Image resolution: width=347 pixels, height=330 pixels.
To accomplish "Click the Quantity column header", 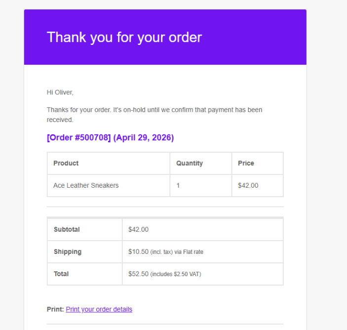I will point(190,163).
